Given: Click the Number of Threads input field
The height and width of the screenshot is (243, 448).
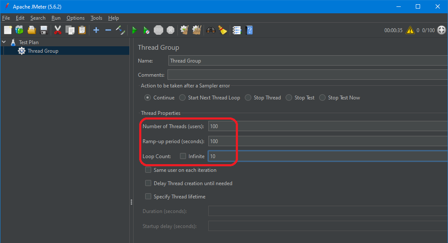Looking at the screenshot, I should pos(326,126).
